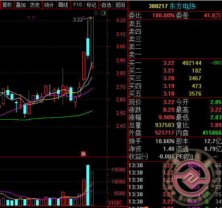Click the stock name 东方电热
The height and width of the screenshot is (208, 222).
(x=182, y=6)
